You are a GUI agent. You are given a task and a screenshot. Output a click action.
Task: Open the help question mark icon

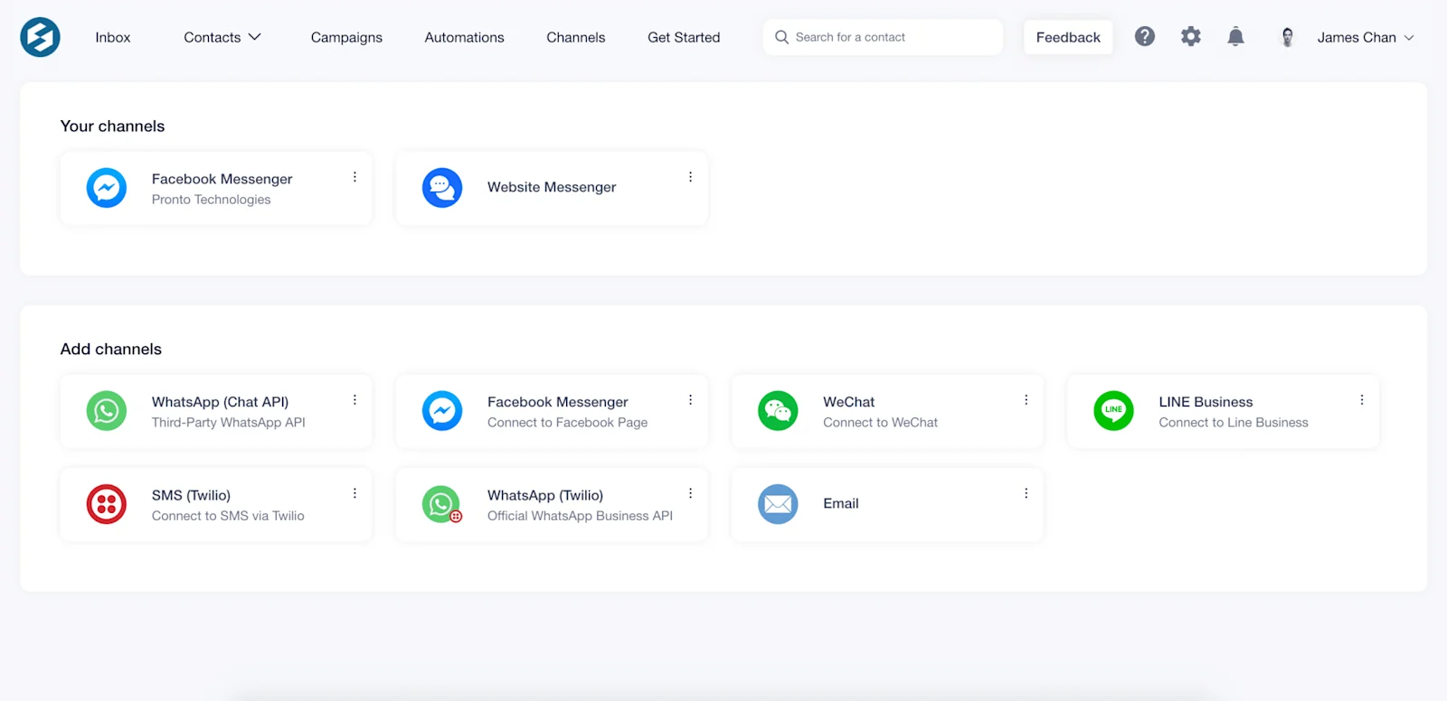click(1145, 36)
